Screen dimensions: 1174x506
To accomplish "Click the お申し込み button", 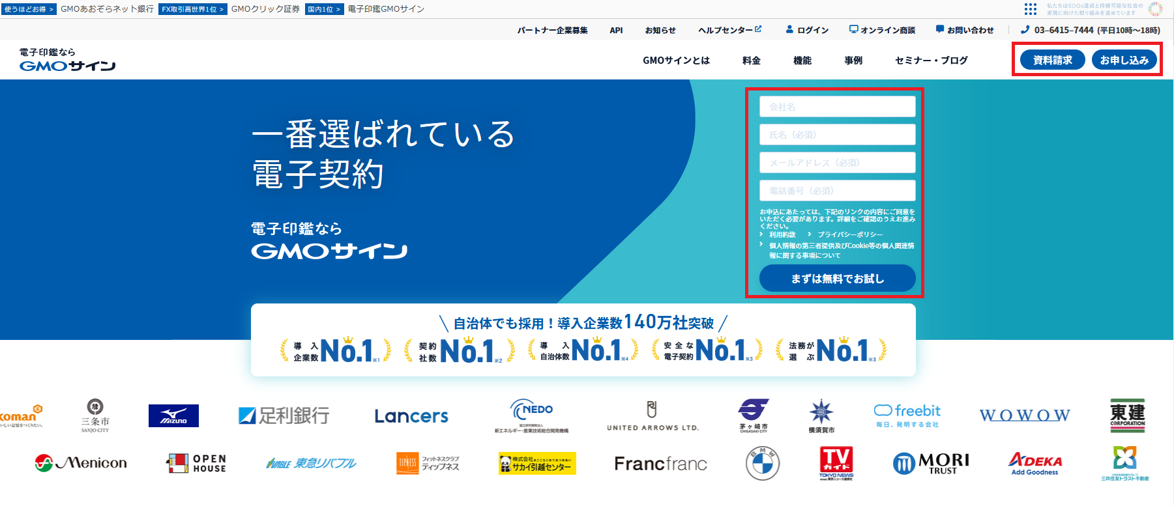I will tap(1124, 60).
